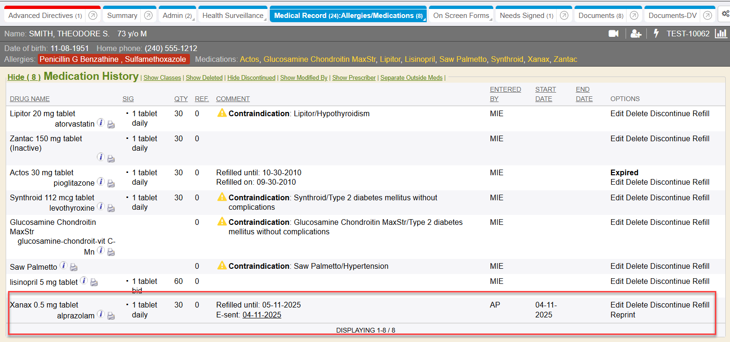Click the video camera icon in patient header

(613, 34)
